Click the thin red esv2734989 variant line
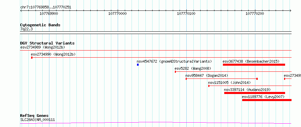301x127 pixels. pos(156,50)
